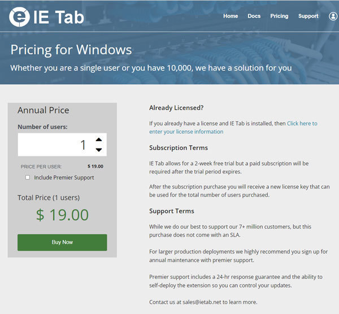
Task: Decrease number of users with down arrow
Action: click(x=99, y=150)
